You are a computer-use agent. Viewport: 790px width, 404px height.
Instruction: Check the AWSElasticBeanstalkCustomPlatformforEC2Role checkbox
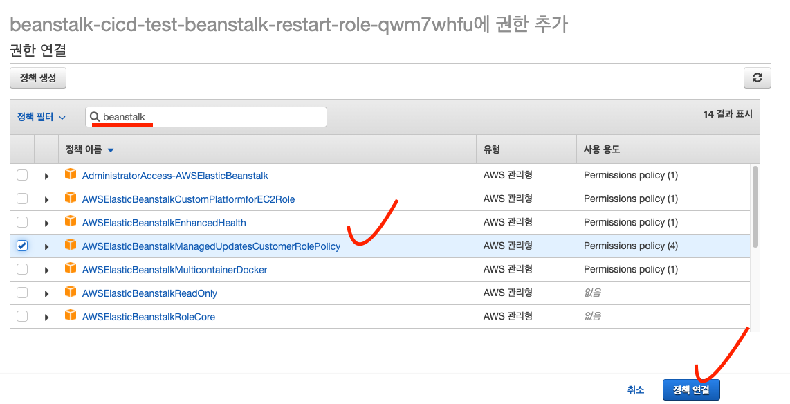point(22,199)
